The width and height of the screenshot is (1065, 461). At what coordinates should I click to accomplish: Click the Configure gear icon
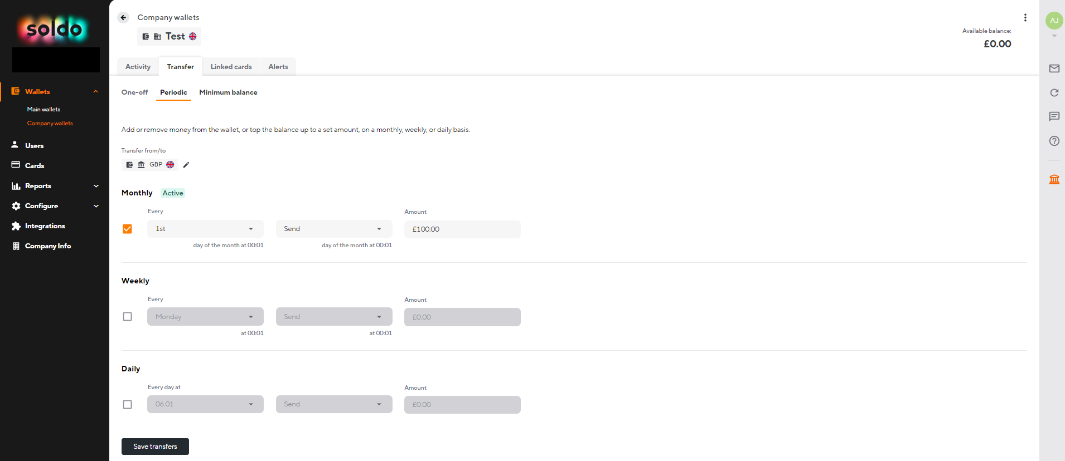[16, 206]
